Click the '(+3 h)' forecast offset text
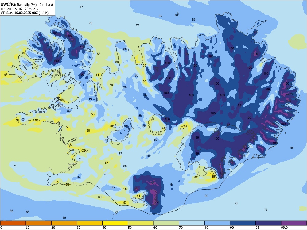The width and height of the screenshot is (307, 230). [x=44, y=13]
